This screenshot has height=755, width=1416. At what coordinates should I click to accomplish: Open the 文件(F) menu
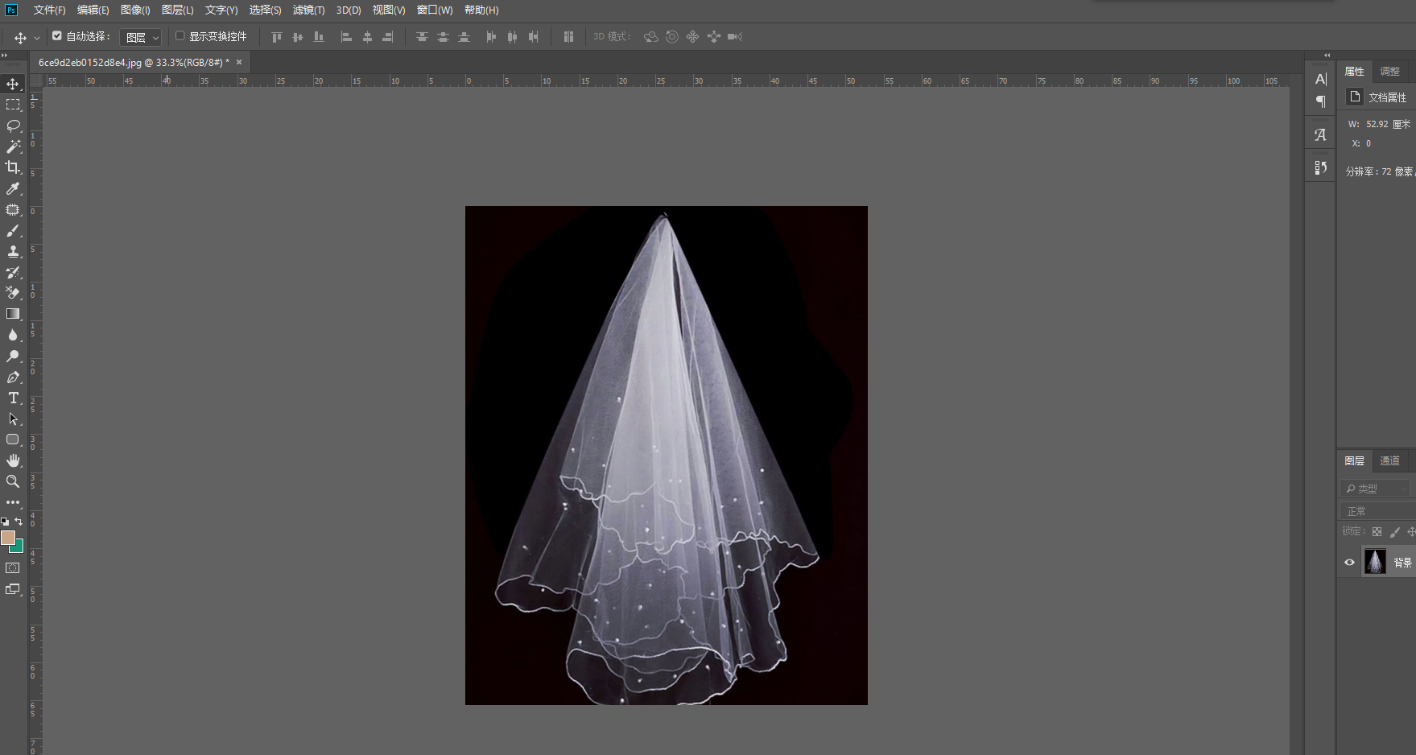[49, 10]
